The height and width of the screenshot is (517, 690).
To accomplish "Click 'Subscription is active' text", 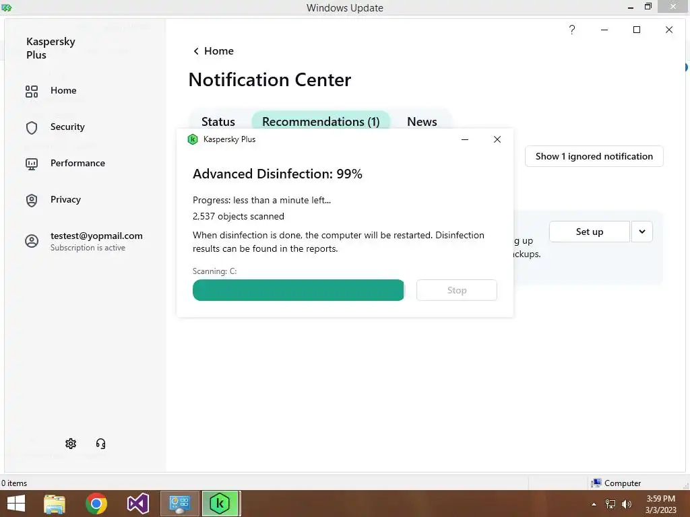I will point(88,248).
